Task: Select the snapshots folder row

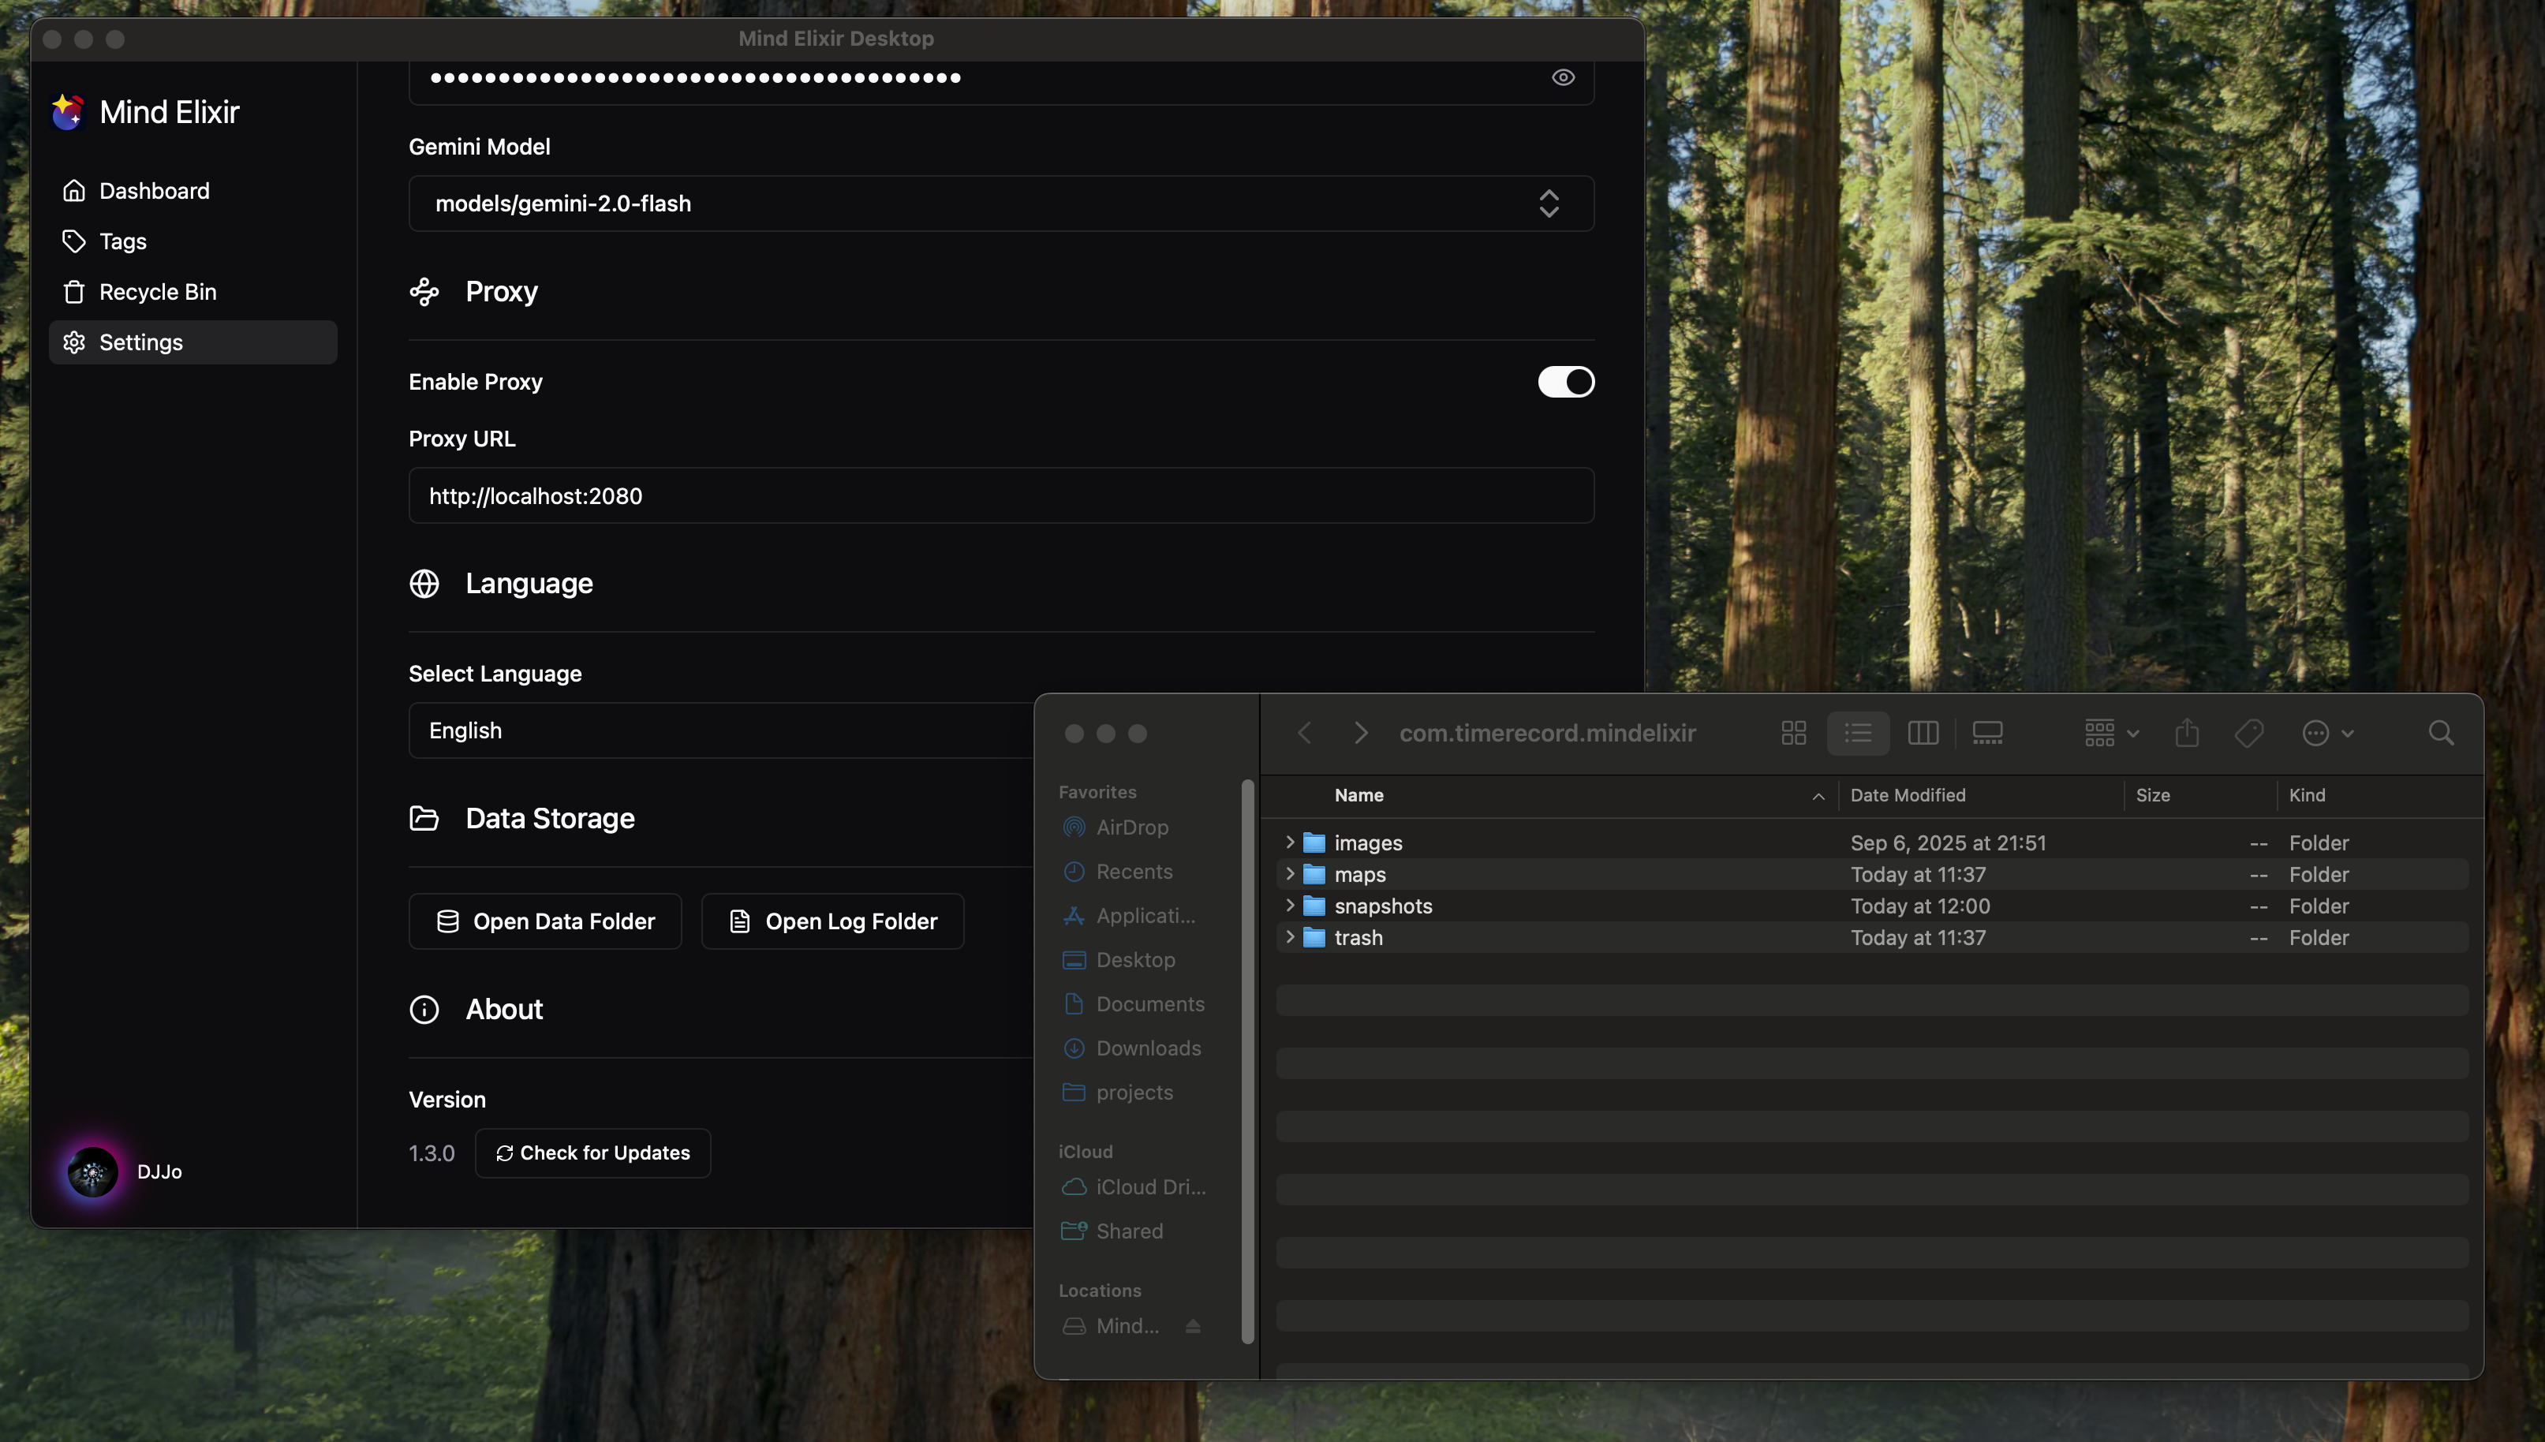Action: pos(1871,906)
